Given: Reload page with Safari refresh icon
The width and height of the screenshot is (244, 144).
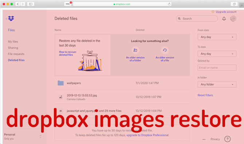Looking at the screenshot, I should coord(169,4).
